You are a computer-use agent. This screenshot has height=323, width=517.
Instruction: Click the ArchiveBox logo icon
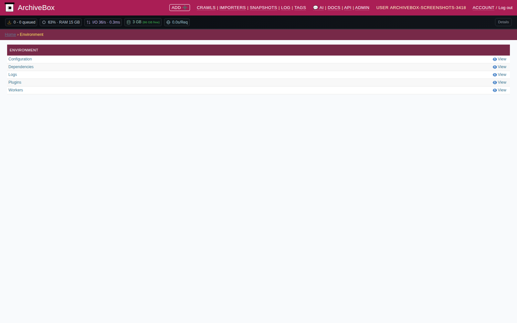(9, 7)
